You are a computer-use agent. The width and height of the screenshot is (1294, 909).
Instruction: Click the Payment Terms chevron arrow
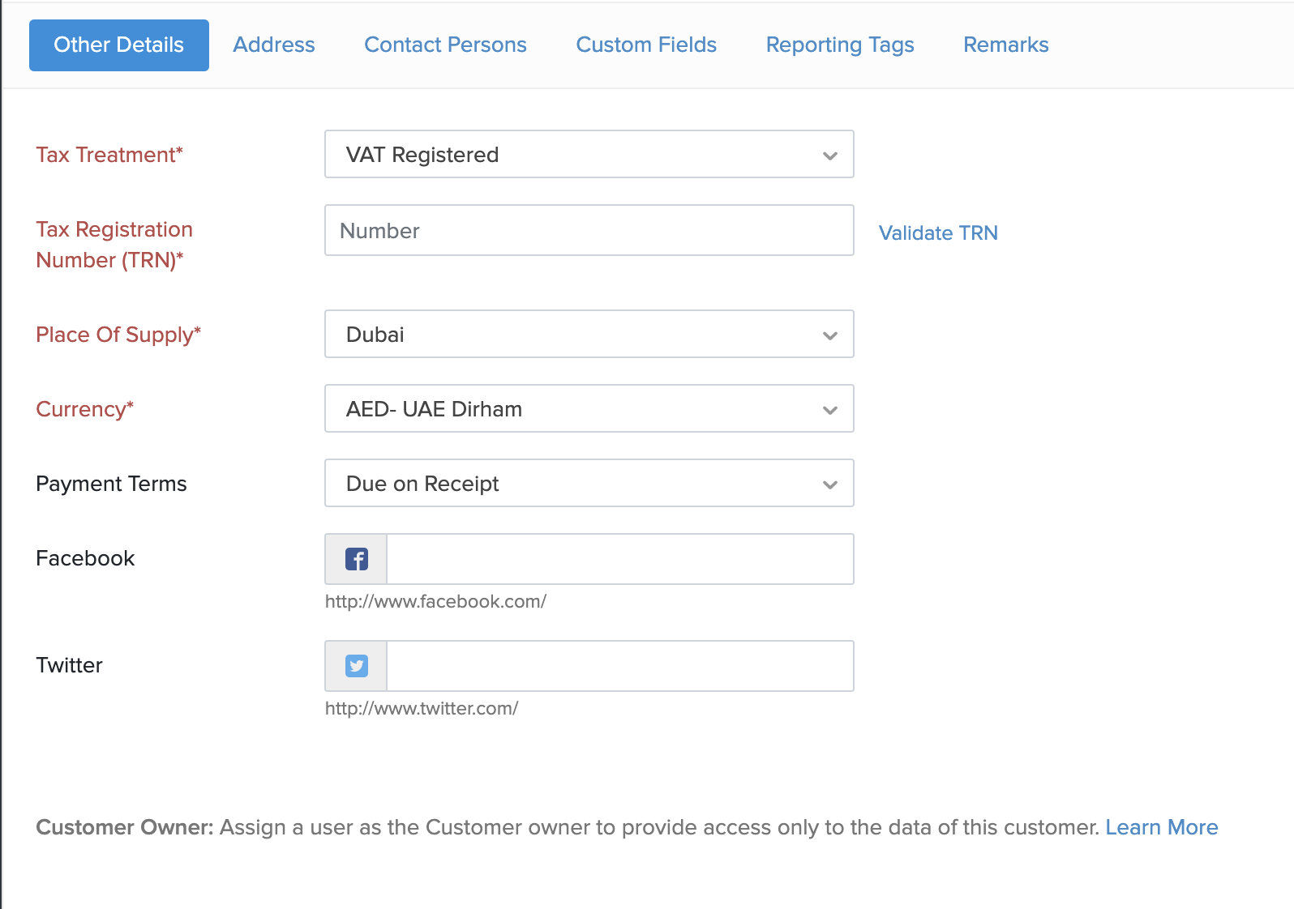coord(830,484)
